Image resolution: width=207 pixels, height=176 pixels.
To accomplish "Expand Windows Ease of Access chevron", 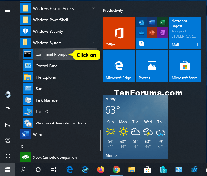I will pyautogui.click(x=93, y=9).
